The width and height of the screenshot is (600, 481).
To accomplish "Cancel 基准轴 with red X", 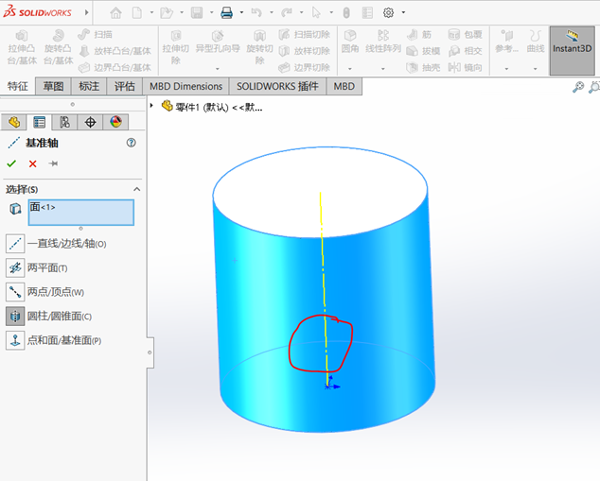I will 32,163.
